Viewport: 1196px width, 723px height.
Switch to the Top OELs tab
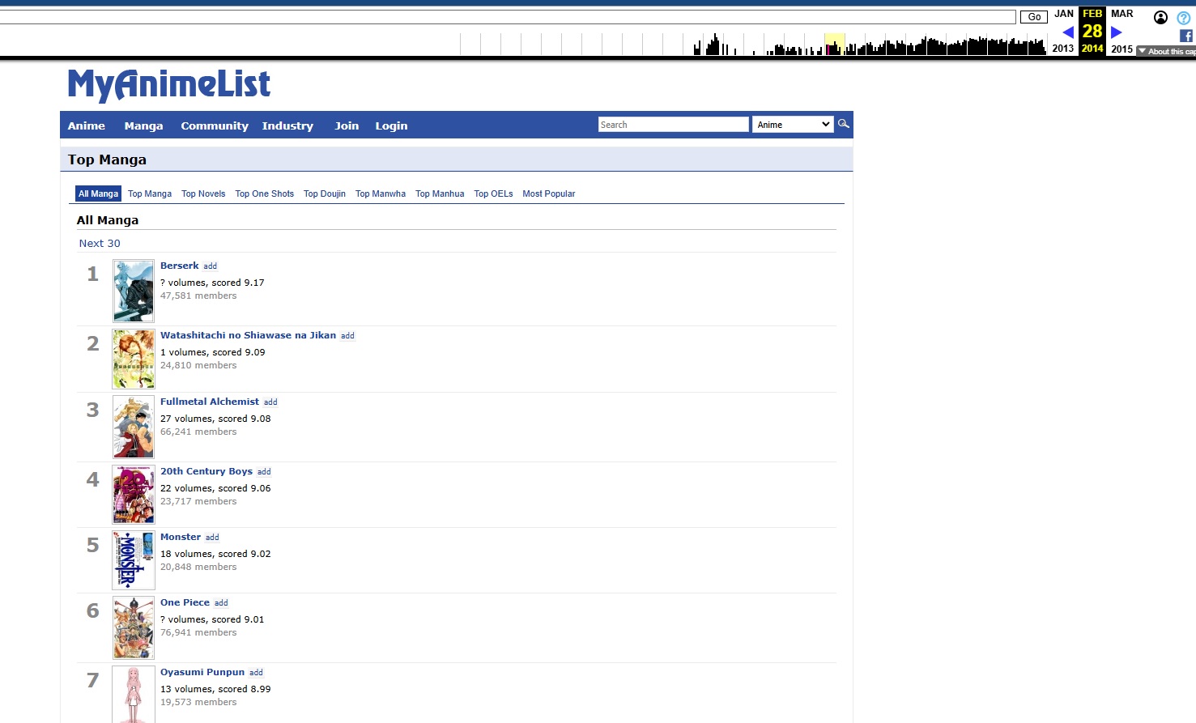[x=493, y=194]
